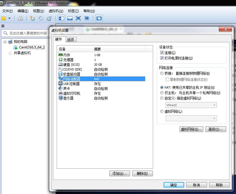The image size is (236, 194).
Task: Click the 虚拟网络(S)... button
Action: pyautogui.click(x=191, y=129)
